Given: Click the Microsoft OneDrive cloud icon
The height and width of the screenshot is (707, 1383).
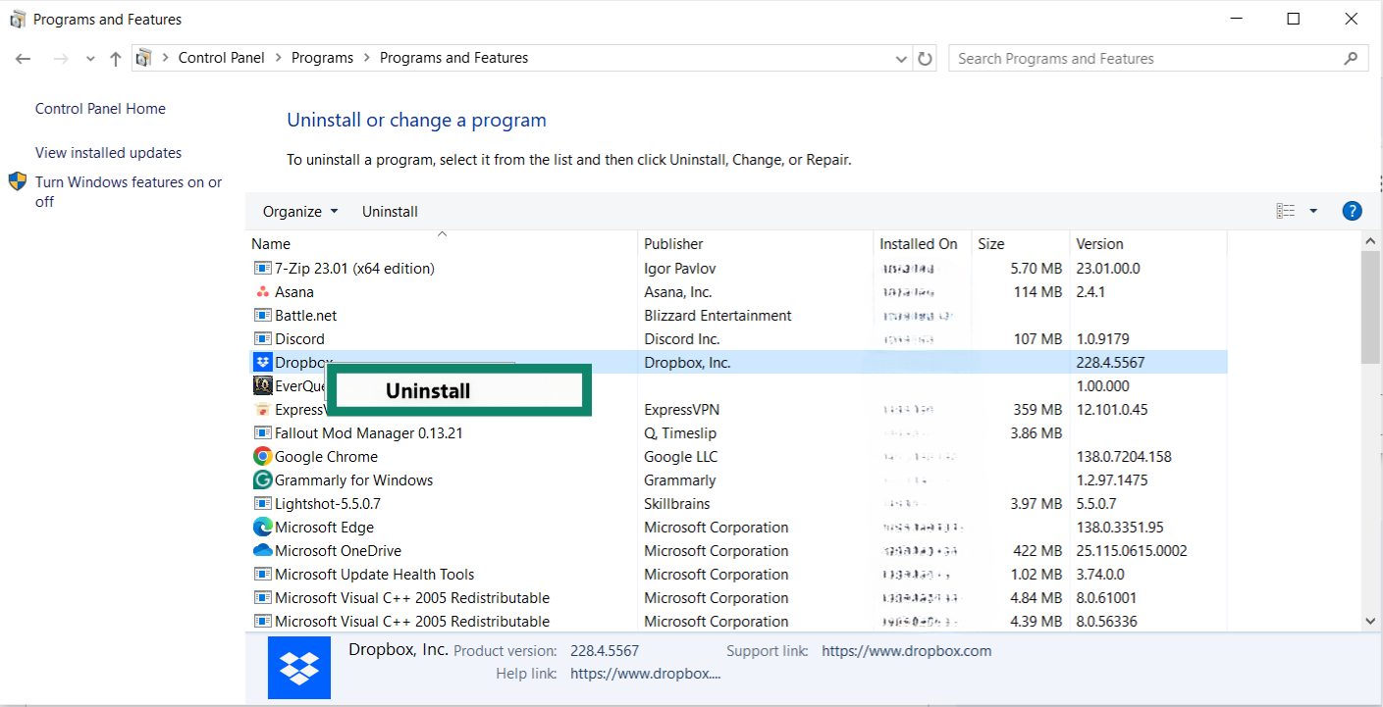Looking at the screenshot, I should tap(262, 550).
